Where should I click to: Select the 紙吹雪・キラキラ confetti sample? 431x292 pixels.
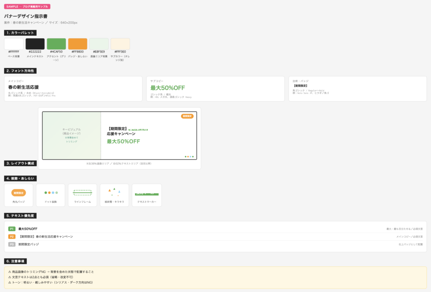click(114, 193)
